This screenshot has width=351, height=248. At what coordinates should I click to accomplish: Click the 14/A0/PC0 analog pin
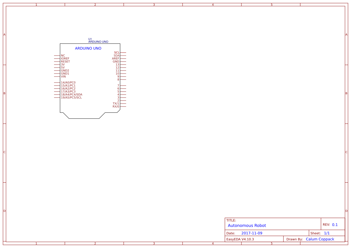[x=68, y=82]
